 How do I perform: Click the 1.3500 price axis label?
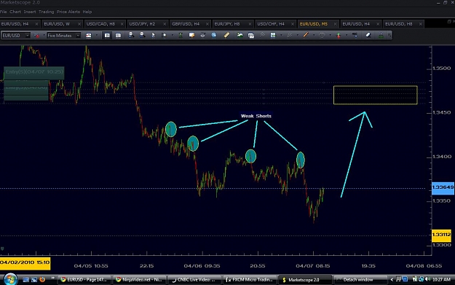(x=442, y=69)
